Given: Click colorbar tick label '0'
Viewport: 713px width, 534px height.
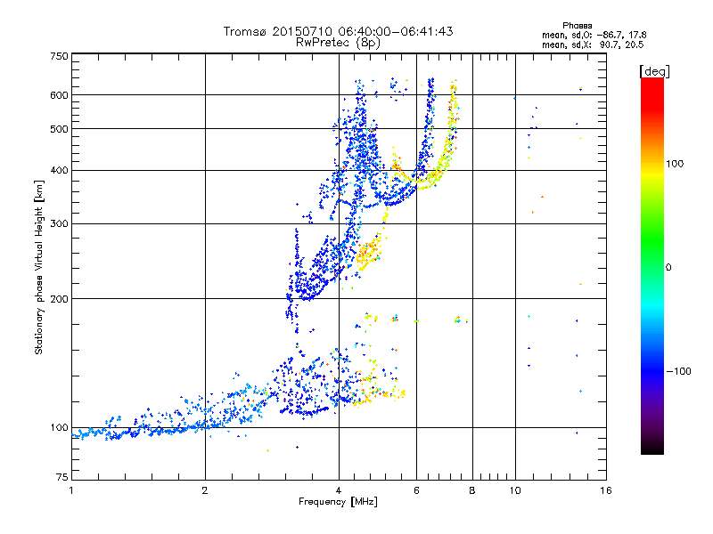Looking at the screenshot, I should tap(668, 268).
